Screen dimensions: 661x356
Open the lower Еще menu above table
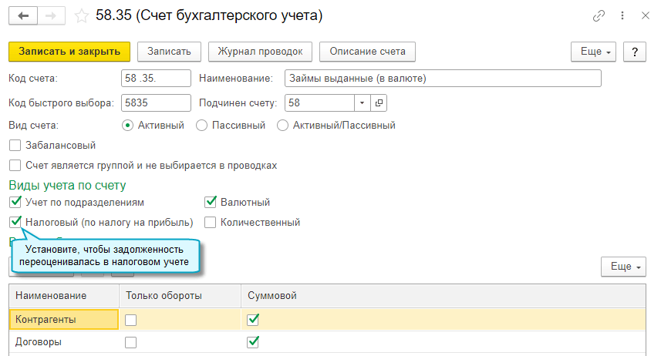(x=623, y=266)
